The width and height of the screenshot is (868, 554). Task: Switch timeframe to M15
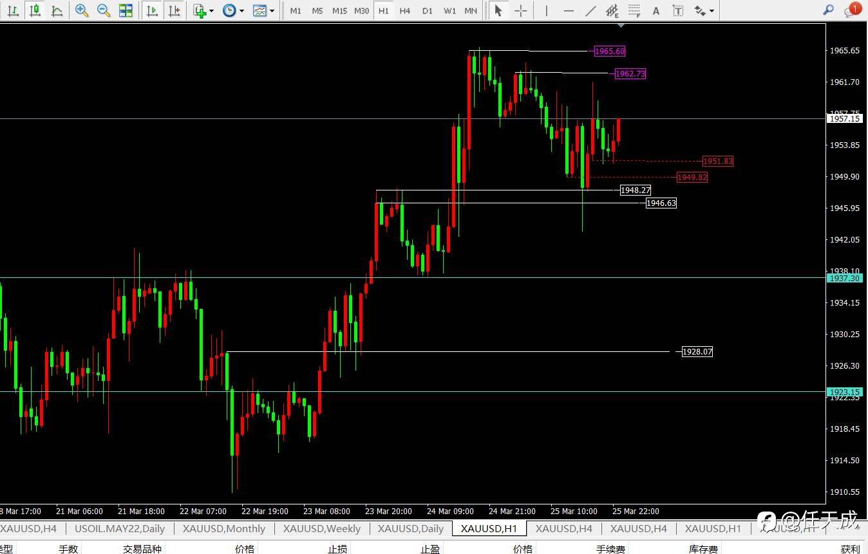[339, 11]
